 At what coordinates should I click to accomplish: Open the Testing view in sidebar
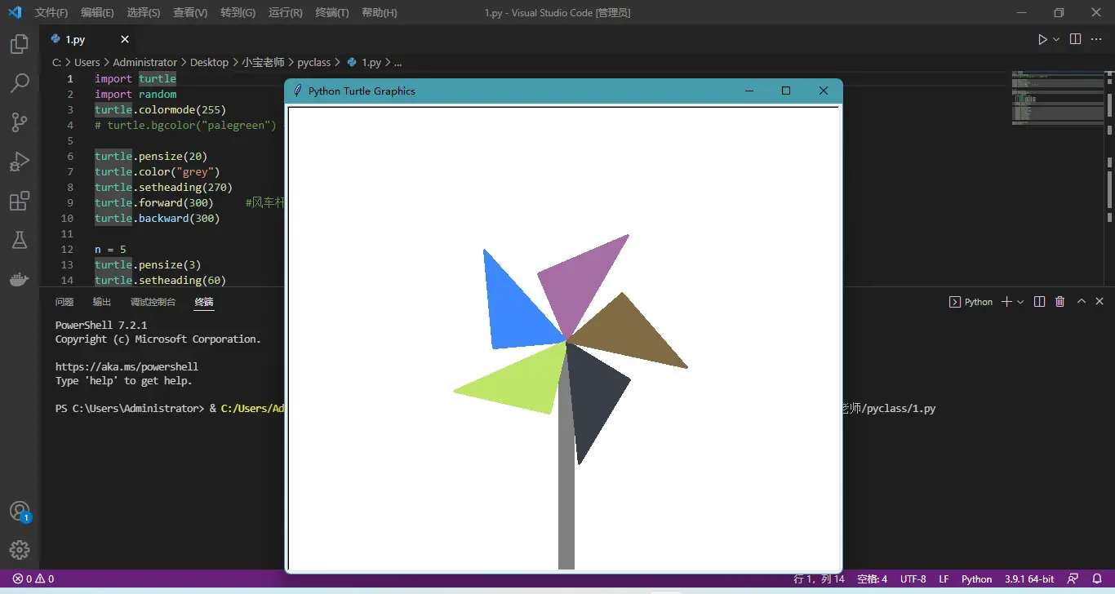[20, 240]
